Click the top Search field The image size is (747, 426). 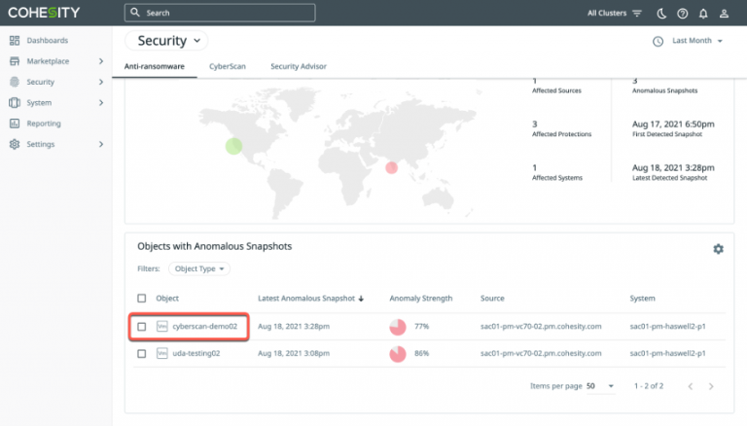[x=220, y=13]
